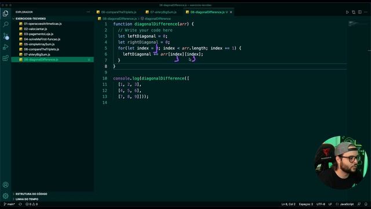Image resolution: width=371 pixels, height=209 pixels.
Task: Open the Extensions view icon
Action: [6, 58]
